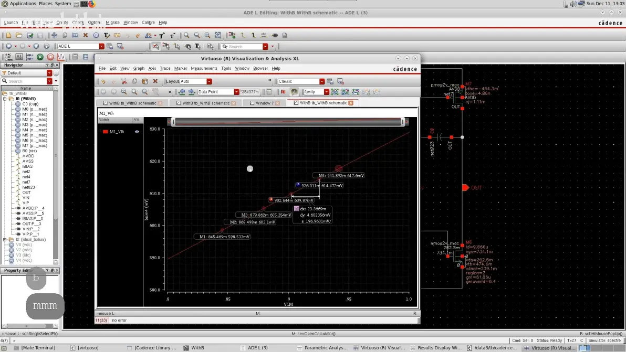The height and width of the screenshot is (352, 626).
Task: Click the plot waveform icon beside Stop
Action: pyautogui.click(x=61, y=57)
